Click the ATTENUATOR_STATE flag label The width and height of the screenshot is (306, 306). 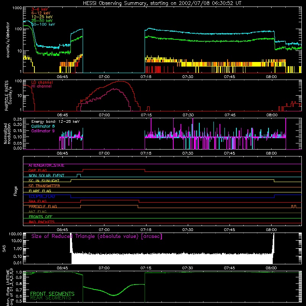(46, 166)
